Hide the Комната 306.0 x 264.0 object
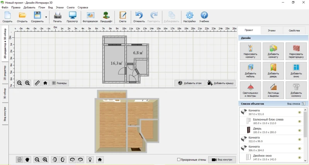 point(300,148)
